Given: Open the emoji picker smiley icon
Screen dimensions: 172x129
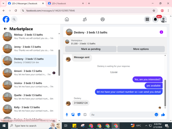Looking at the screenshot, I should 156,115.
